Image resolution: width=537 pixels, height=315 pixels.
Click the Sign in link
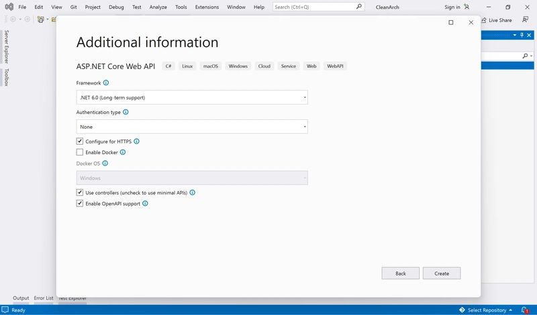click(452, 7)
